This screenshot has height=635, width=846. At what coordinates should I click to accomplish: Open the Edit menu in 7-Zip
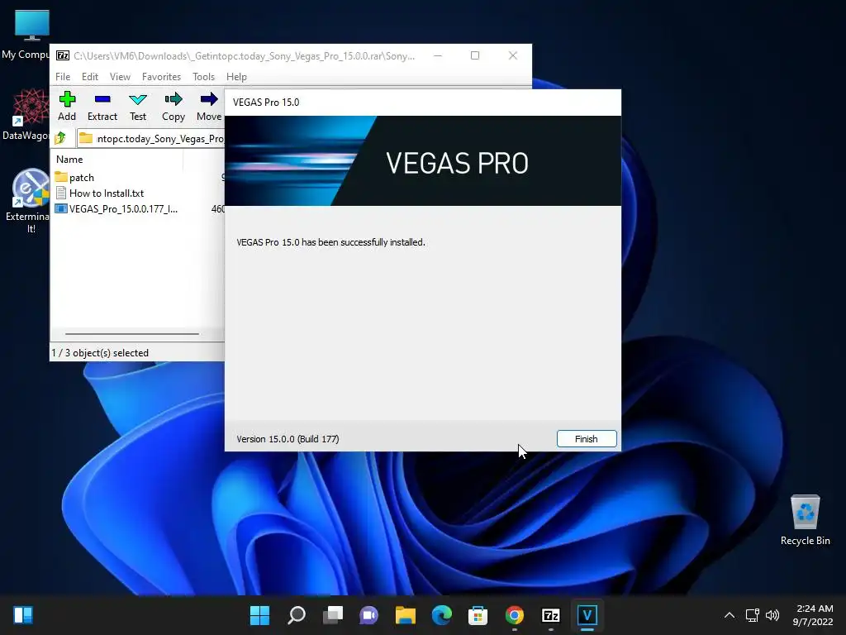point(89,77)
